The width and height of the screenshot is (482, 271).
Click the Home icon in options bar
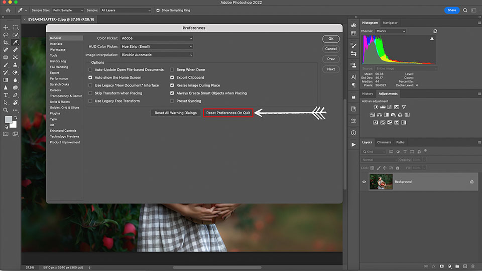(x=8, y=10)
